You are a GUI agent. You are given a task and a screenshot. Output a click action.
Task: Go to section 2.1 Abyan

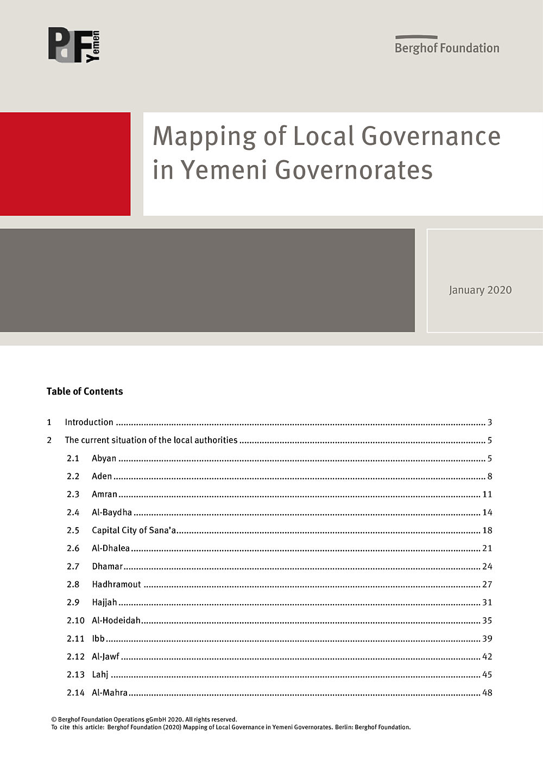(279, 458)
